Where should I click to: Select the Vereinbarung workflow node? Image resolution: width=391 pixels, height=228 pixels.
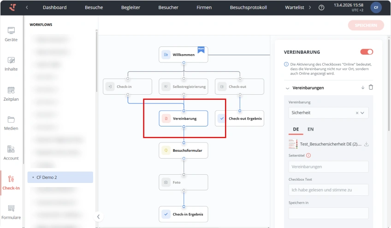(184, 119)
